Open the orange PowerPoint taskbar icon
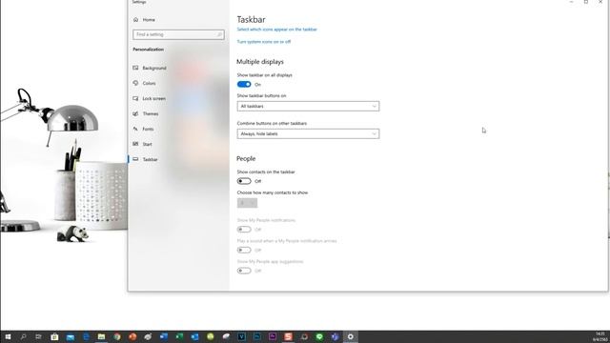610x343 pixels. [132, 336]
